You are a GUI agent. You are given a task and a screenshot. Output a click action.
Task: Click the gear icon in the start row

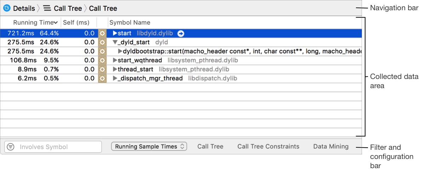102,33
